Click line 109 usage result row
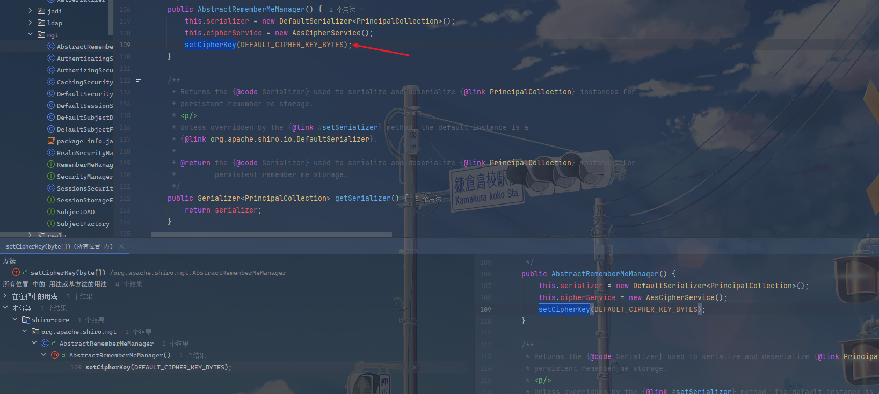This screenshot has width=879, height=394. [x=151, y=368]
